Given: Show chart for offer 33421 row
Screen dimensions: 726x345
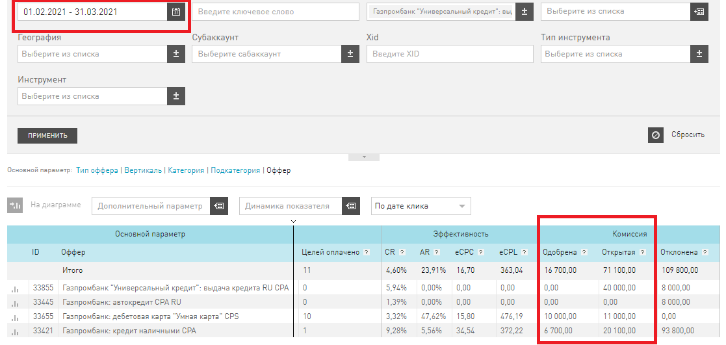Looking at the screenshot, I should click(x=15, y=332).
